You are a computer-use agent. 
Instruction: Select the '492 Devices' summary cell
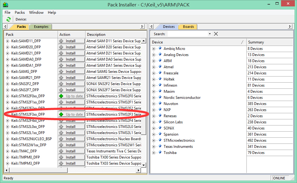269,140
